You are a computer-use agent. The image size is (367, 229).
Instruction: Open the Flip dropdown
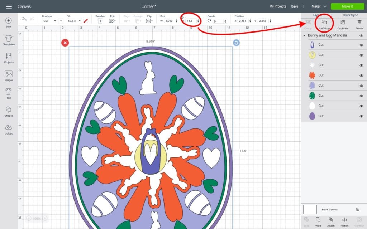coord(149,21)
